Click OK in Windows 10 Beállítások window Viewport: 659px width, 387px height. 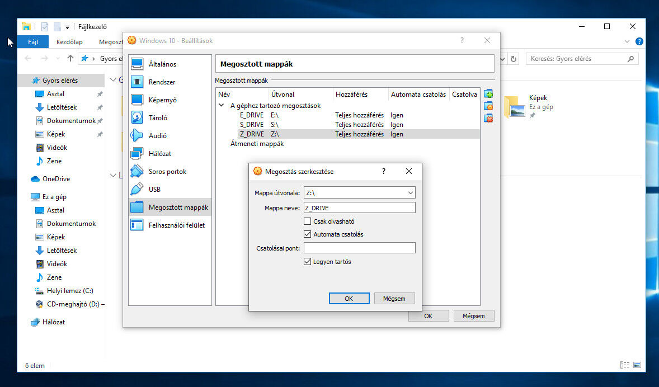tap(429, 315)
